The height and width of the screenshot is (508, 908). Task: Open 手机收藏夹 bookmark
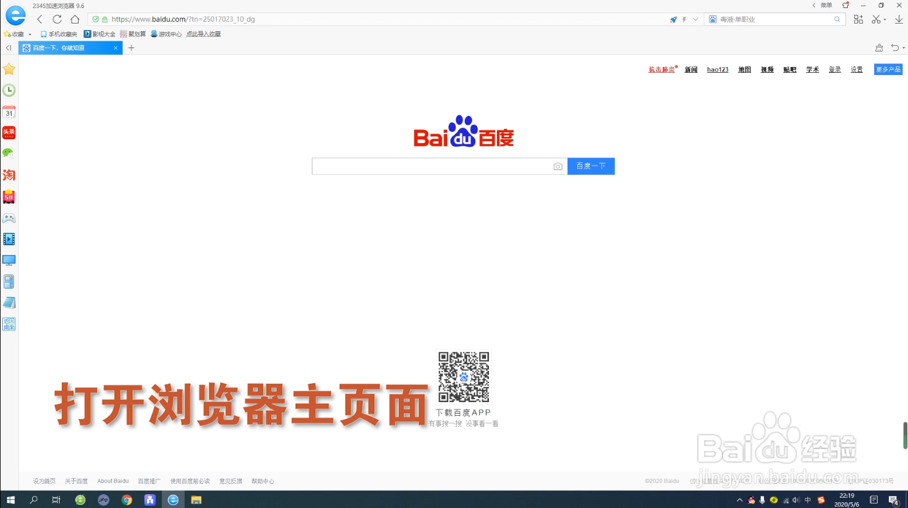click(58, 34)
